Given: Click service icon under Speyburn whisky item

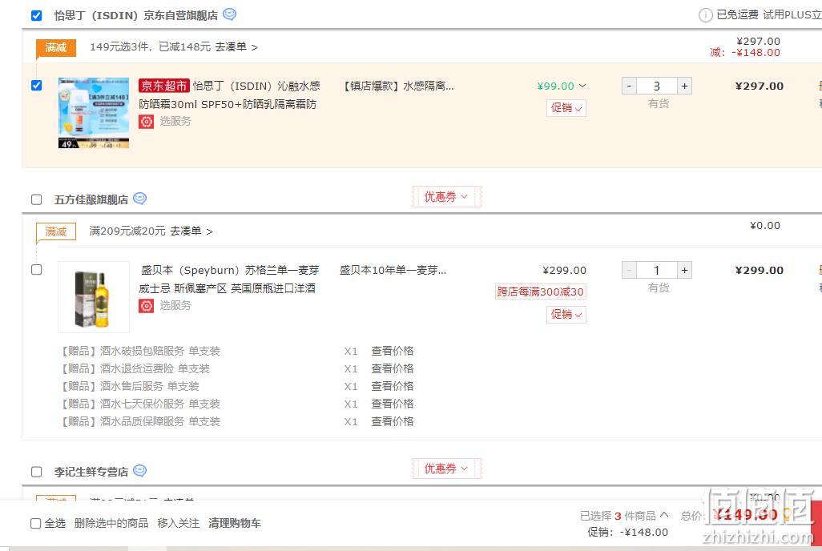Looking at the screenshot, I should [x=147, y=305].
